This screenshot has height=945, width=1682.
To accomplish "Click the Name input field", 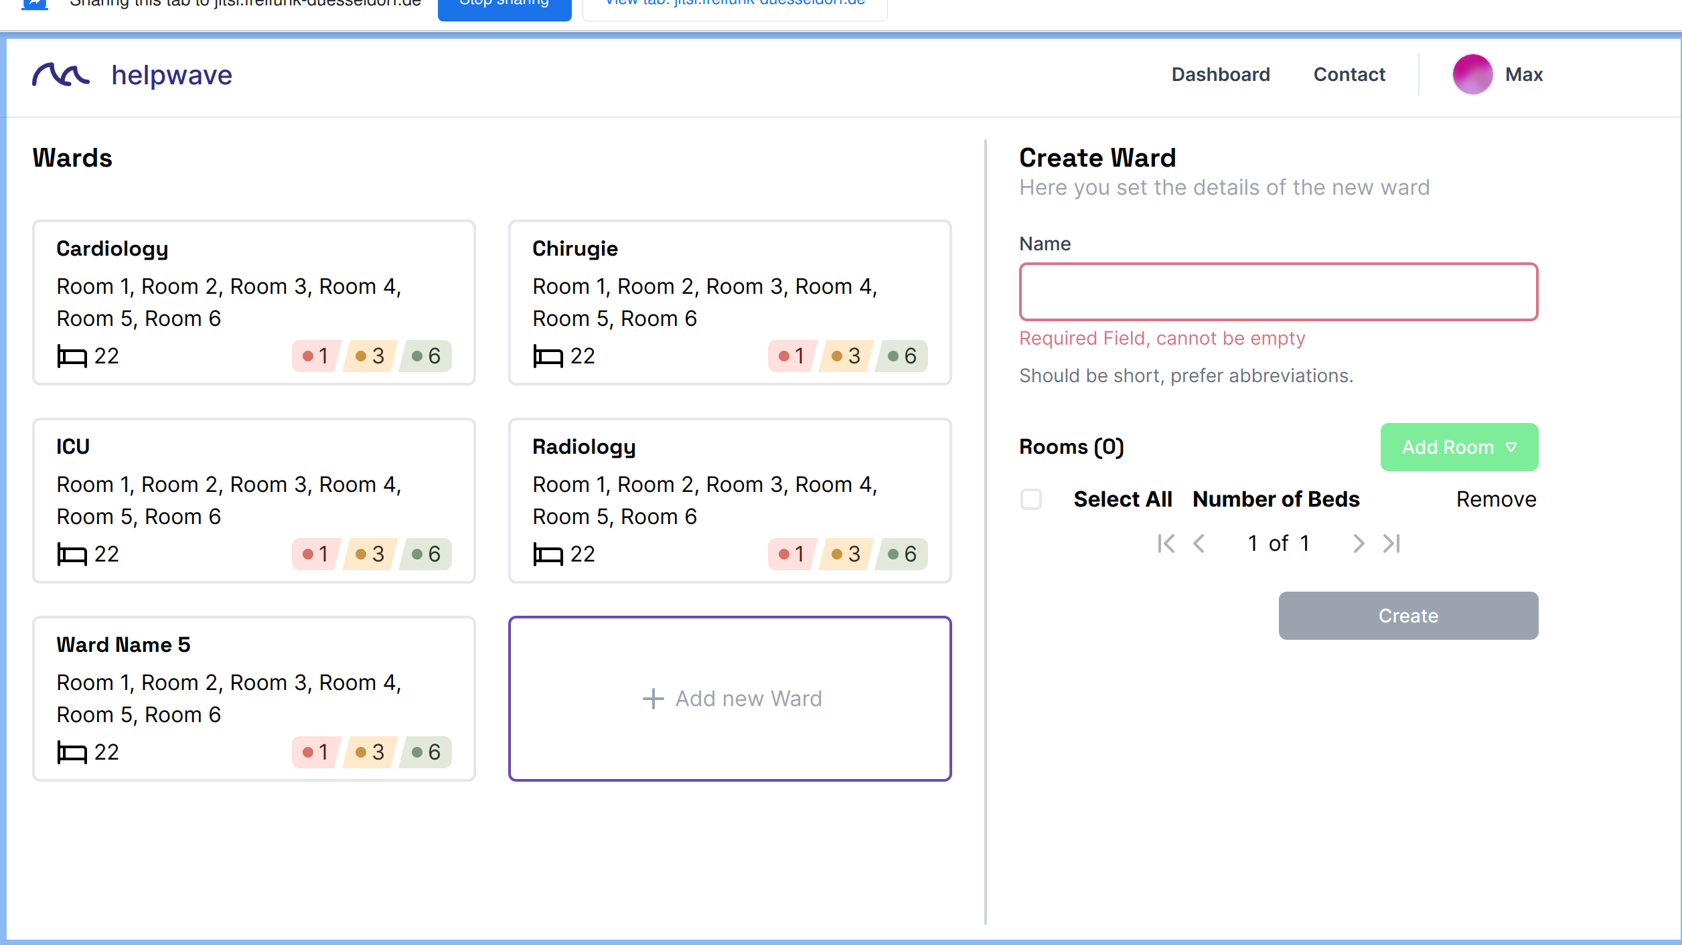I will coord(1278,292).
